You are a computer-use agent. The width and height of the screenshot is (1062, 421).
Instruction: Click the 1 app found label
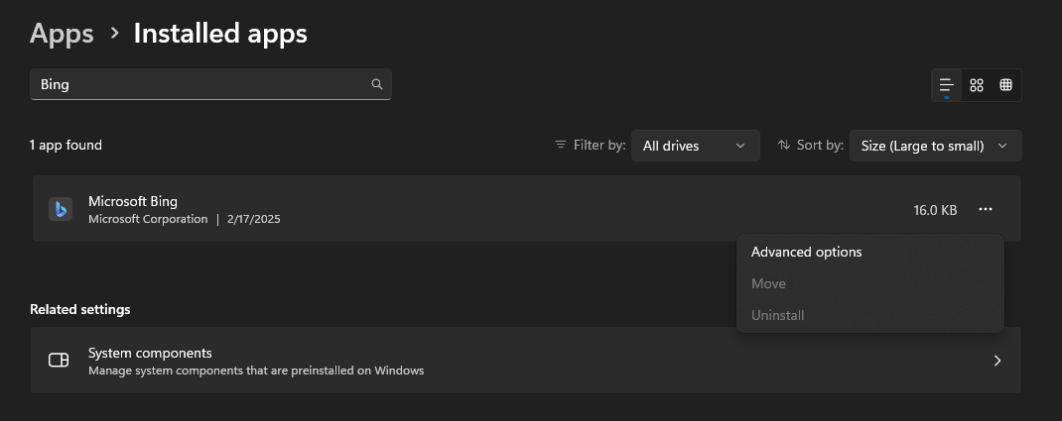tap(66, 145)
